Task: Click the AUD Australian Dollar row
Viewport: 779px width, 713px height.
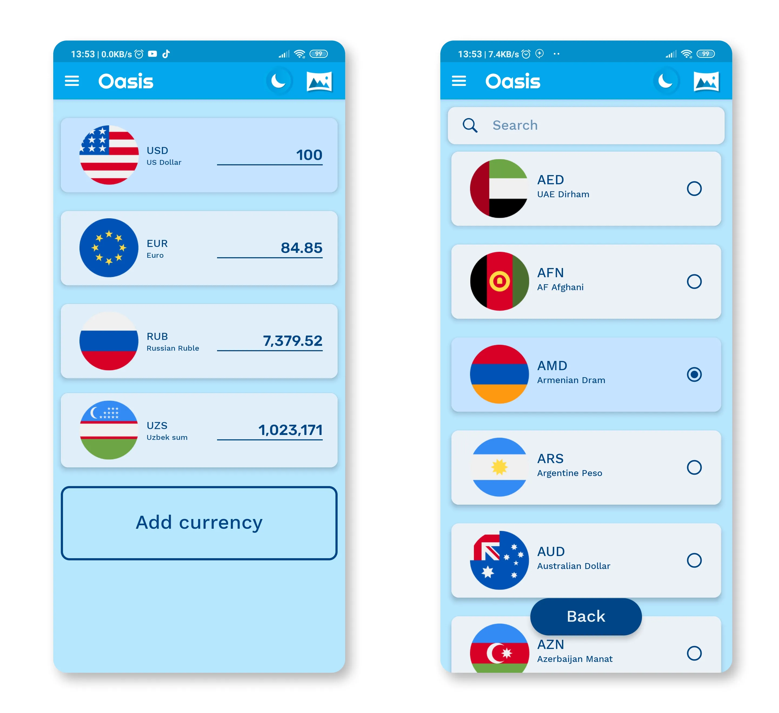Action: [x=585, y=556]
